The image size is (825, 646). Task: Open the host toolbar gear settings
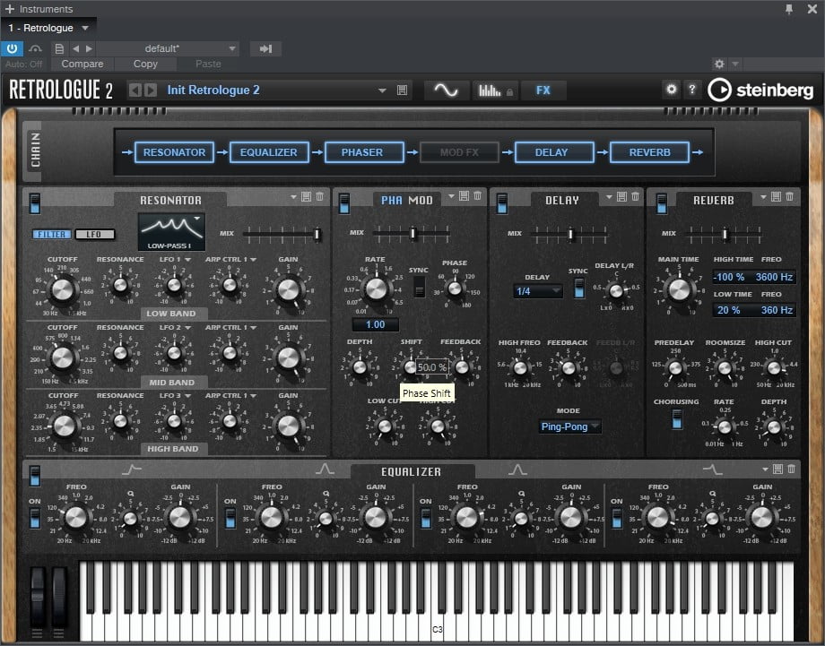pyautogui.click(x=719, y=65)
